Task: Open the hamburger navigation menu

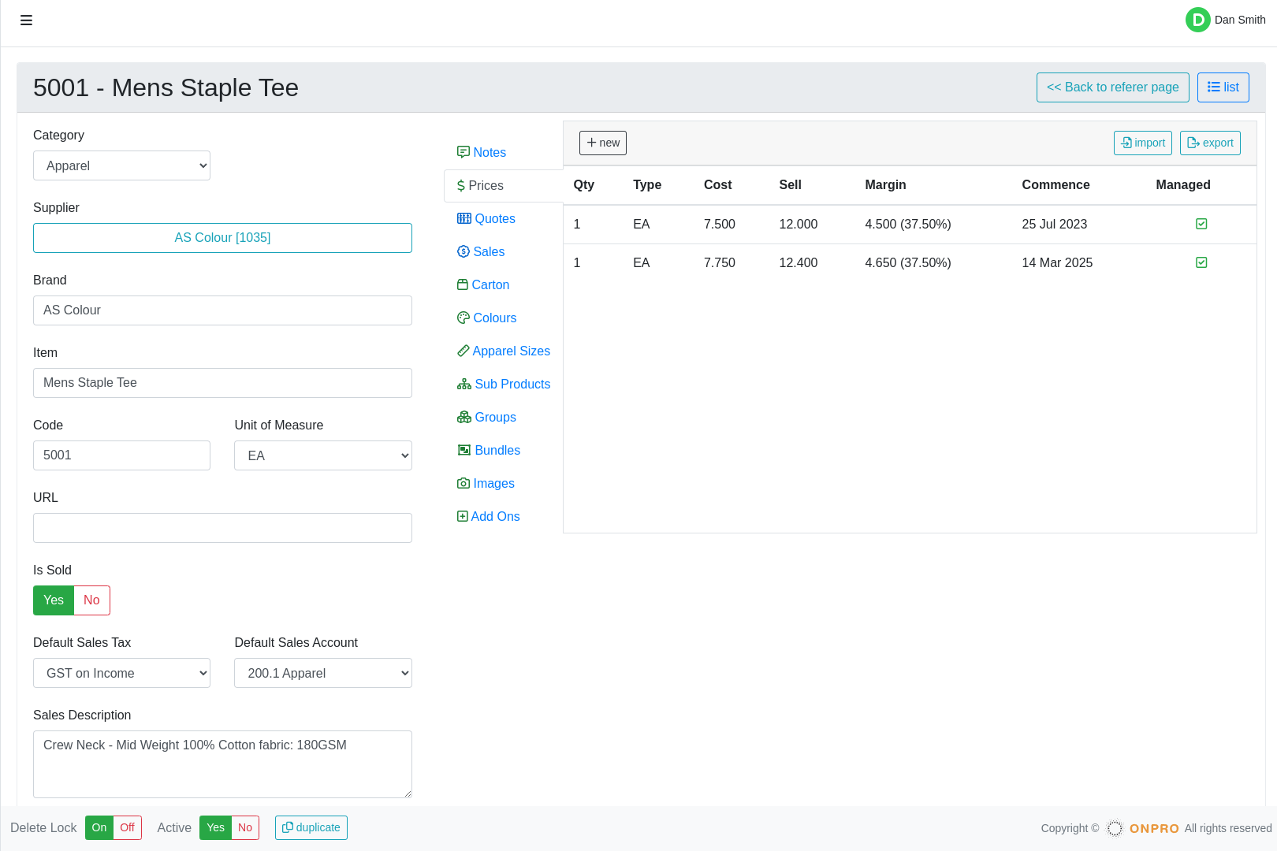Action: [26, 20]
